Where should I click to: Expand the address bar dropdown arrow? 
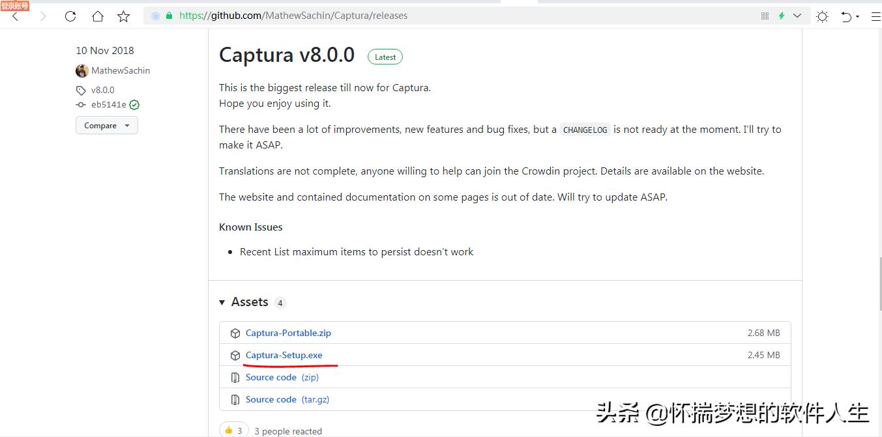tap(797, 16)
